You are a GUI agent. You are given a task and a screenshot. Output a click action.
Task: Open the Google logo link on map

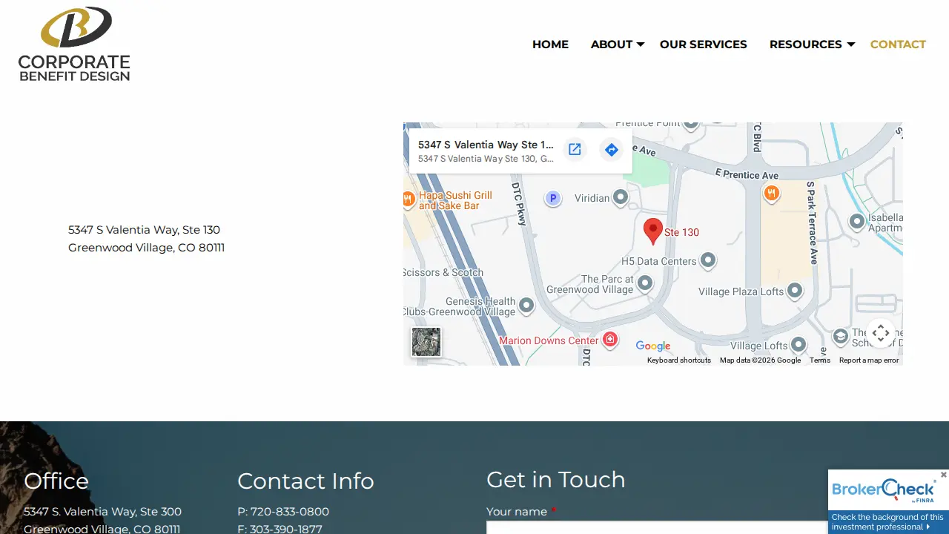(653, 346)
